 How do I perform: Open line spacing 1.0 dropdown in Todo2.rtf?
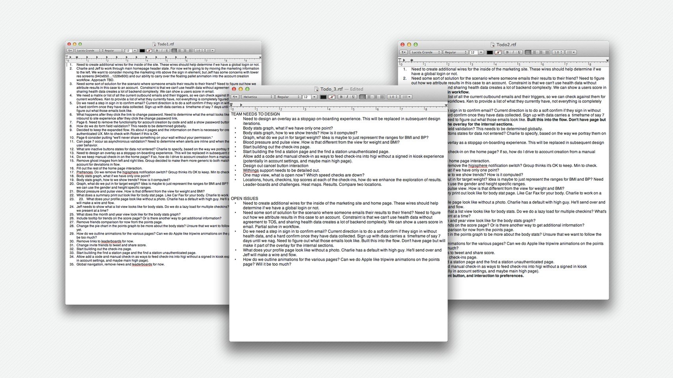click(558, 52)
